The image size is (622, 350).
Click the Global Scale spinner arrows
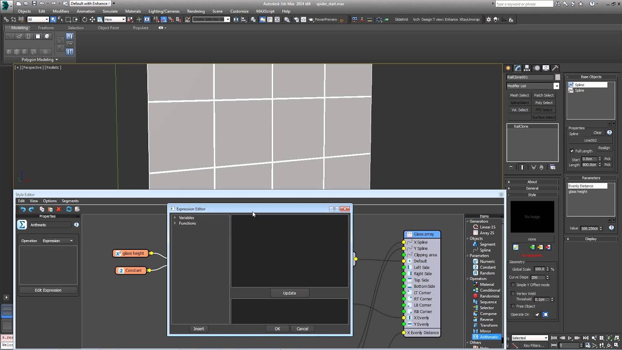(548, 269)
